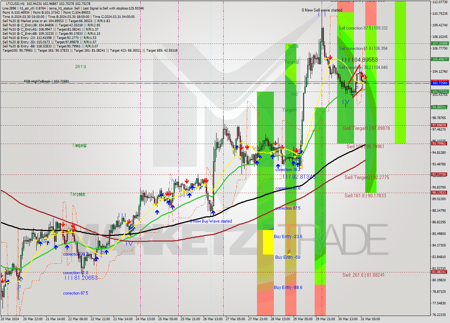Click the '0 New Buy Wave started' label
Viewport: 450px width, 323px height.
tap(211, 221)
